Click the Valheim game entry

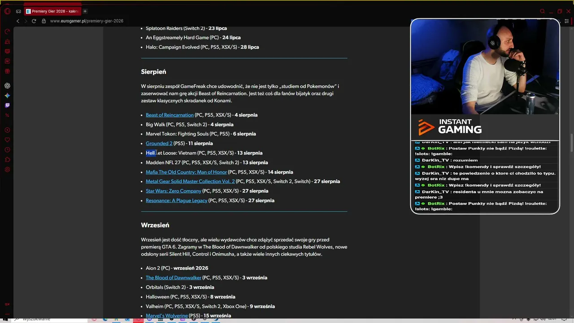pos(210,306)
